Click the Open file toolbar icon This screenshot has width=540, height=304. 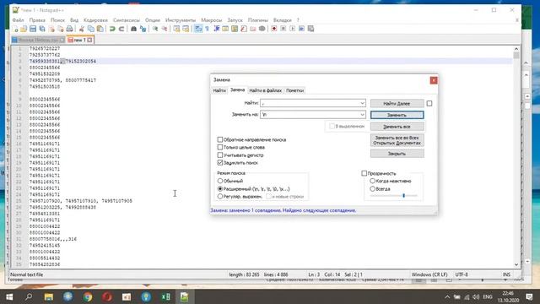[24, 29]
